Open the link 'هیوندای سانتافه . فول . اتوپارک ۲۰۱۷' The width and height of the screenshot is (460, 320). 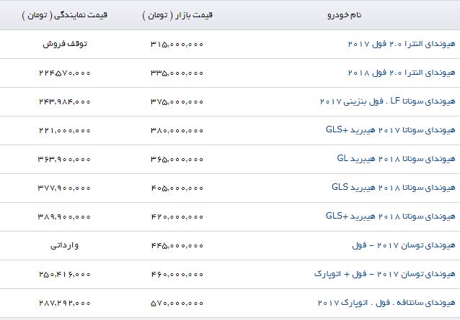(x=386, y=303)
